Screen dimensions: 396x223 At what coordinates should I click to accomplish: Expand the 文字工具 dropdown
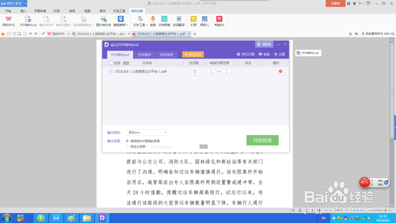pyautogui.click(x=140, y=21)
